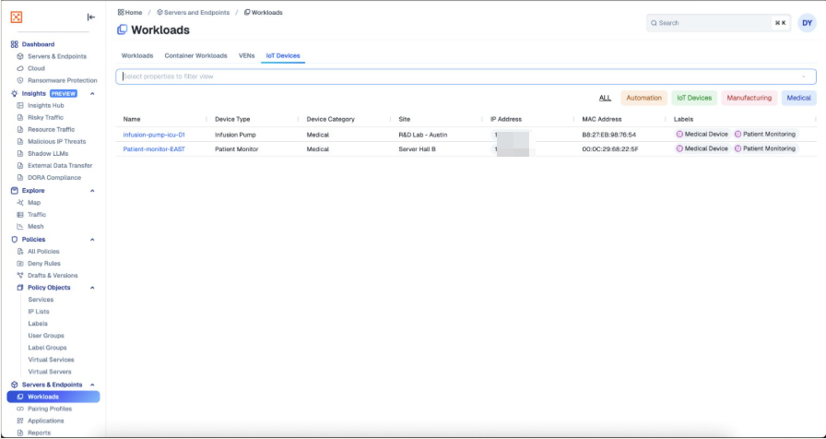Open Drafts & Versions
The image size is (826, 439).
(x=53, y=275)
